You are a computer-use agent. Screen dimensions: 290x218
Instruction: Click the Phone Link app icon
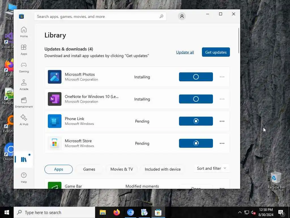(x=55, y=121)
